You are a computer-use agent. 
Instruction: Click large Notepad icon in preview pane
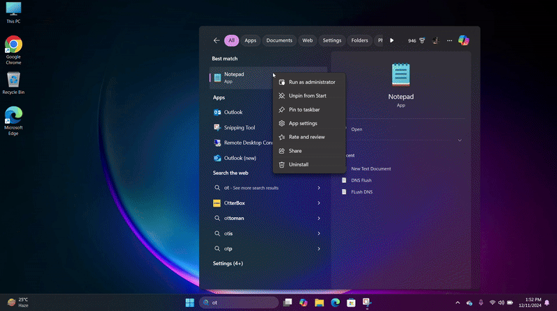(x=401, y=74)
